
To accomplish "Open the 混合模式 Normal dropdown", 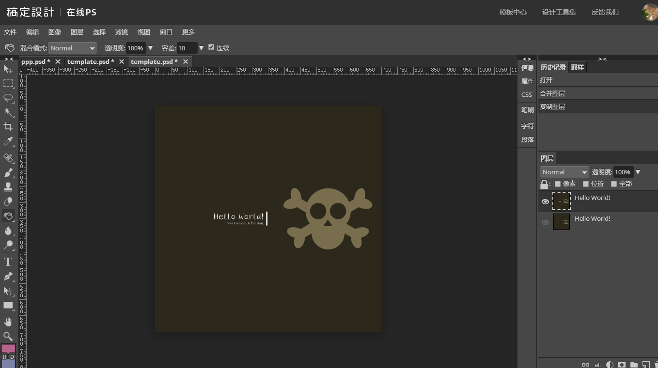I will point(72,48).
